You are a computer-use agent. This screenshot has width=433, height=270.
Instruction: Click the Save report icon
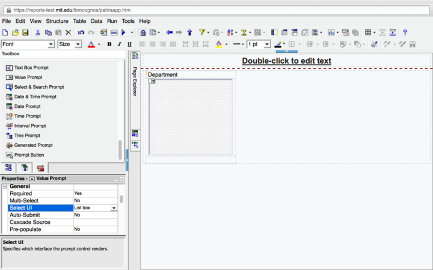click(25, 32)
